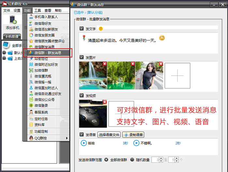Choose 微信群 - 群发消息 menu item
Viewport: 228px width, 172px height.
point(48,53)
